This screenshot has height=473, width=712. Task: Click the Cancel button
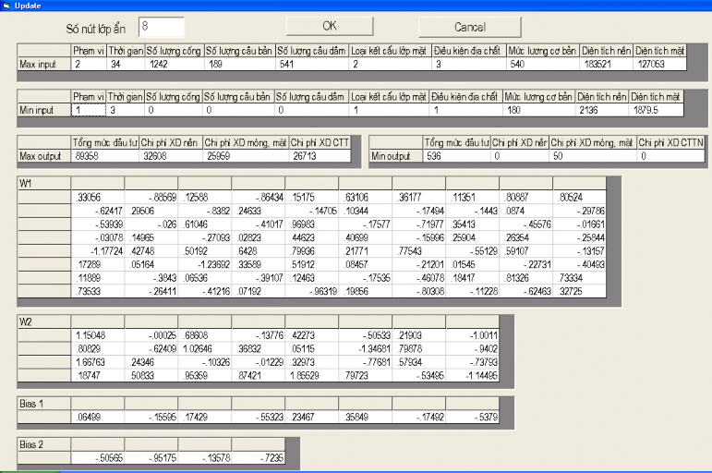pyautogui.click(x=470, y=27)
